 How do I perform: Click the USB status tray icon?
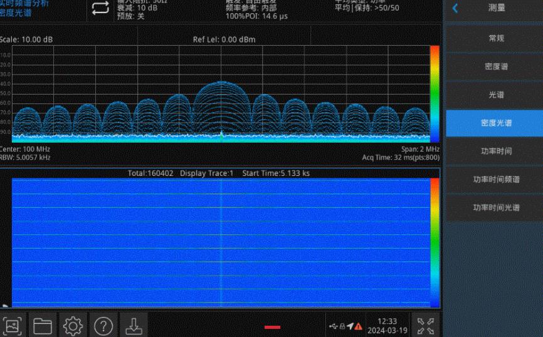tap(333, 326)
